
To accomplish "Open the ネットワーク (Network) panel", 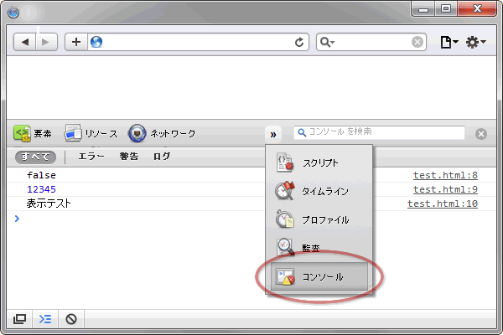I will coord(162,133).
